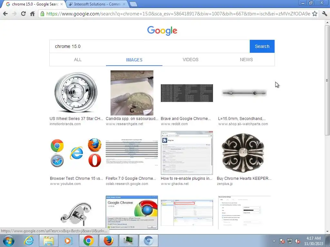
Task: Open the Firefox 7.0 Google Chrome link
Action: pos(131,178)
